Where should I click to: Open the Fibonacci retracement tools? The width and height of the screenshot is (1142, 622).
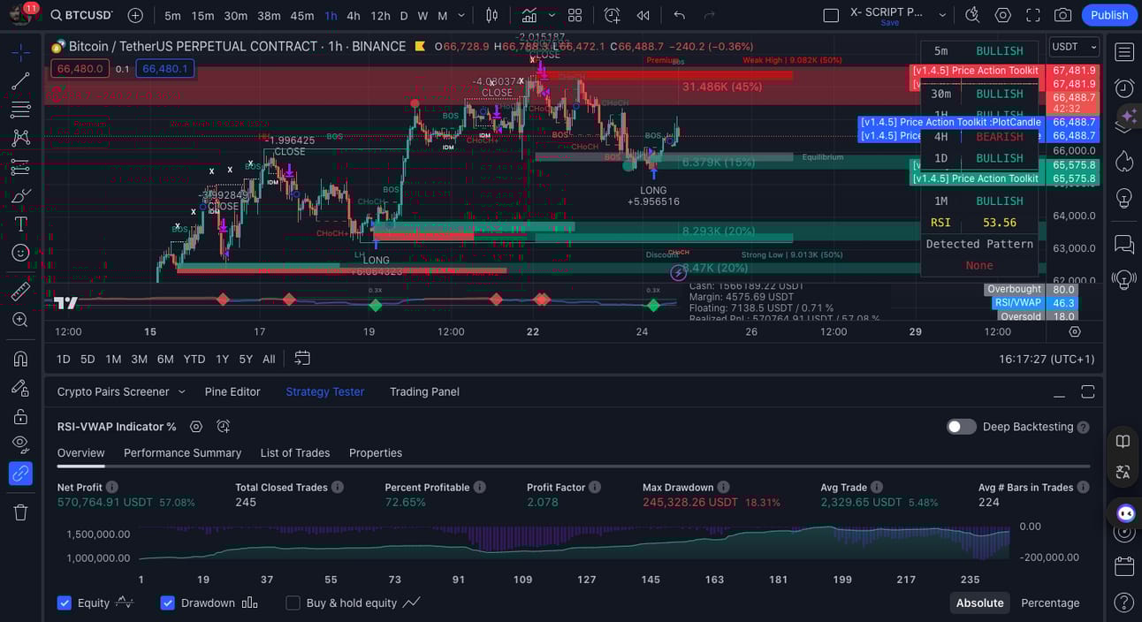coord(20,110)
